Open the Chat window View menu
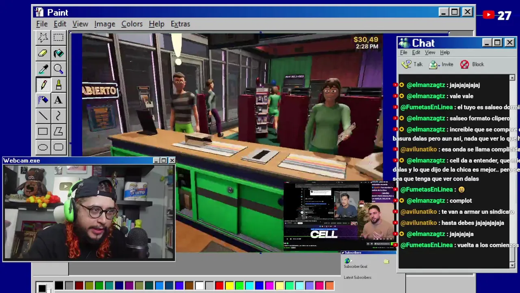 430,52
